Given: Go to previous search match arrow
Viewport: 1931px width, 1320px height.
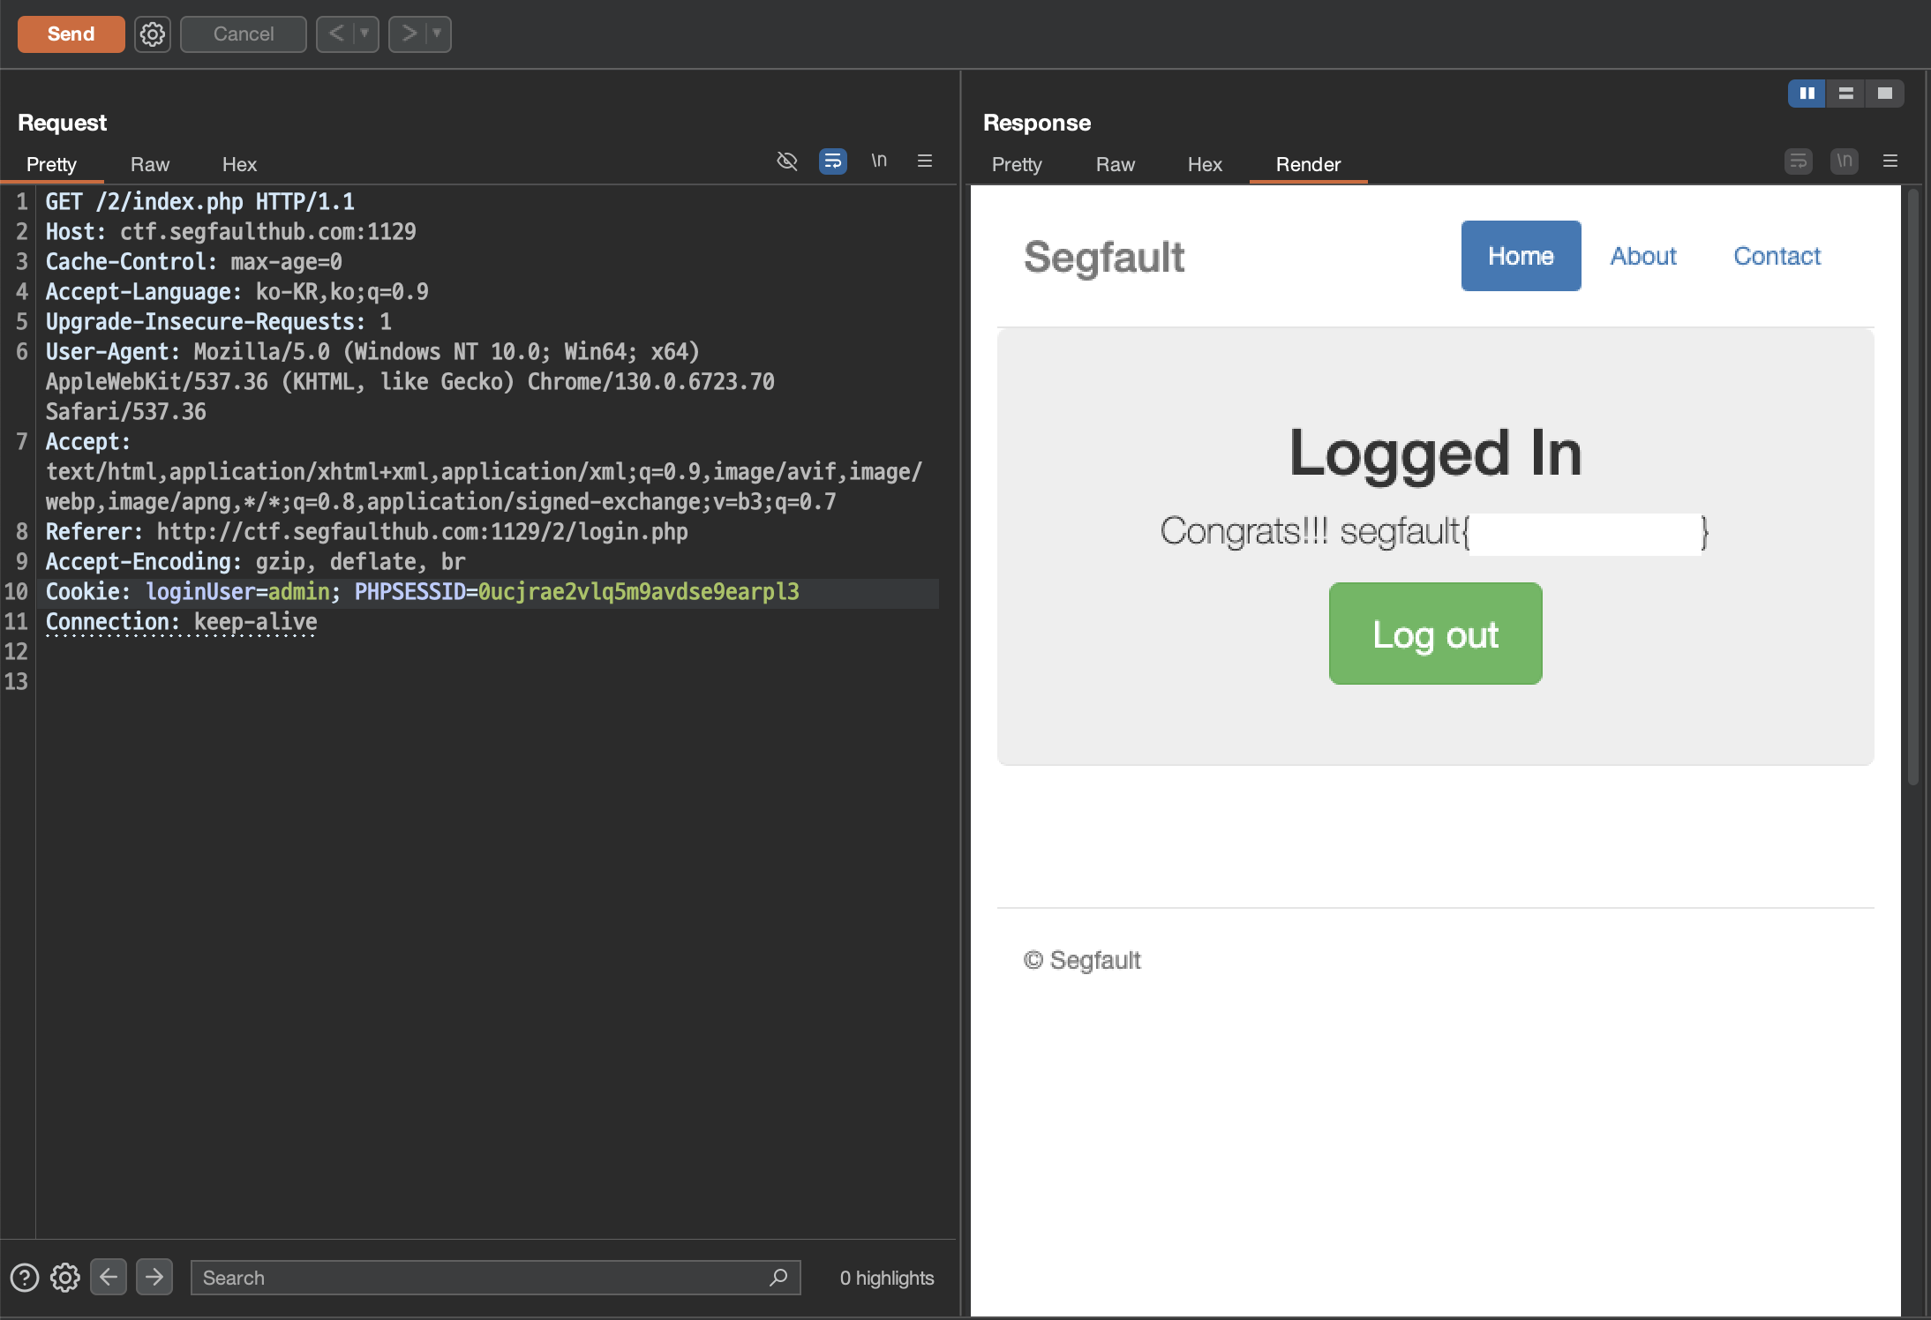Looking at the screenshot, I should [109, 1277].
